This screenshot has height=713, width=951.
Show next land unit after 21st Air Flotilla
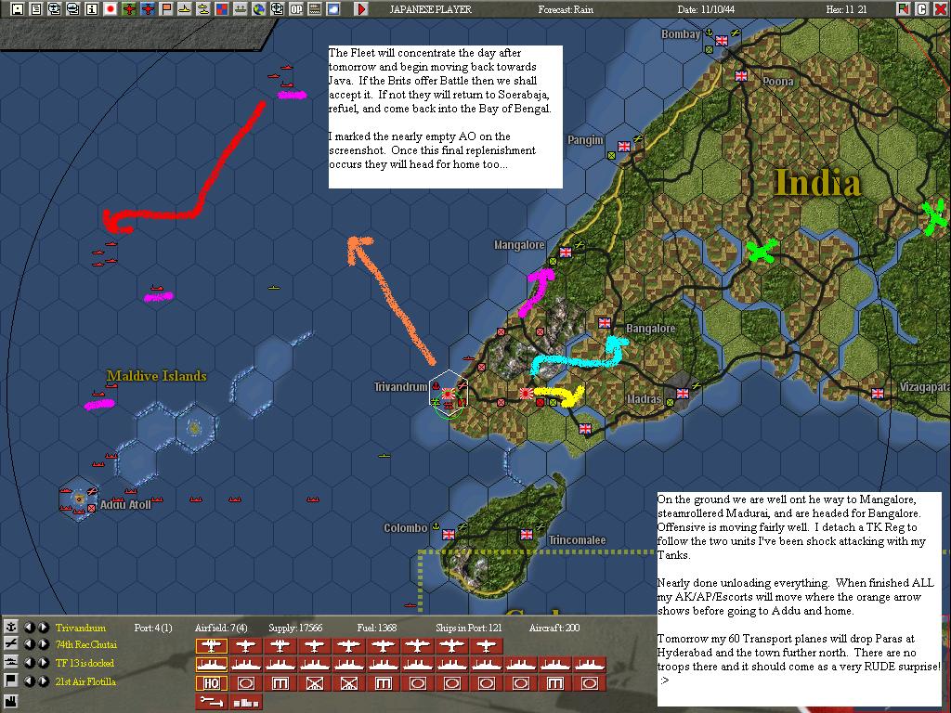pos(43,681)
